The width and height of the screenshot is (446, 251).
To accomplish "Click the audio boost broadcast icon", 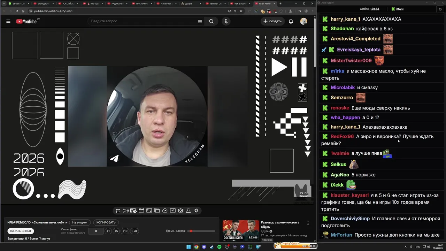I will click(125, 211).
